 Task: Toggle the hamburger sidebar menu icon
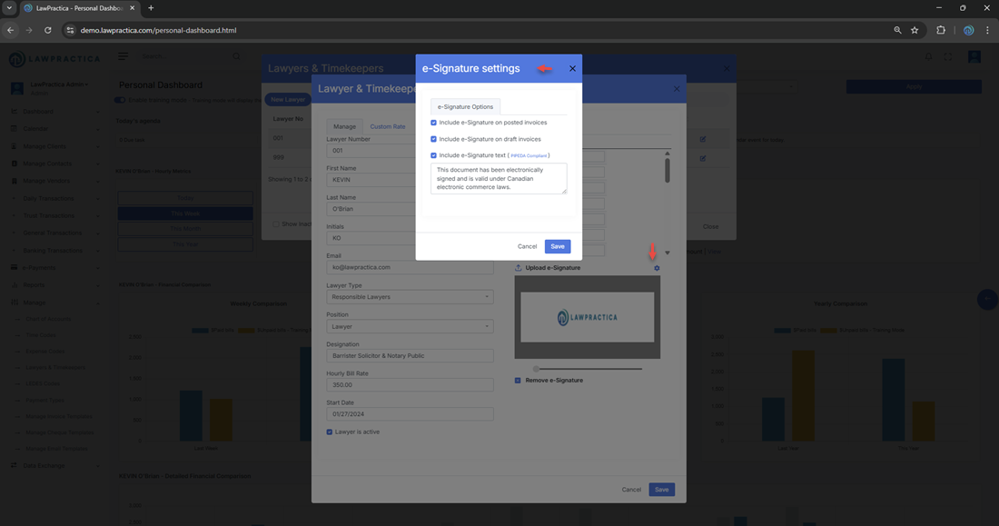pyautogui.click(x=123, y=56)
